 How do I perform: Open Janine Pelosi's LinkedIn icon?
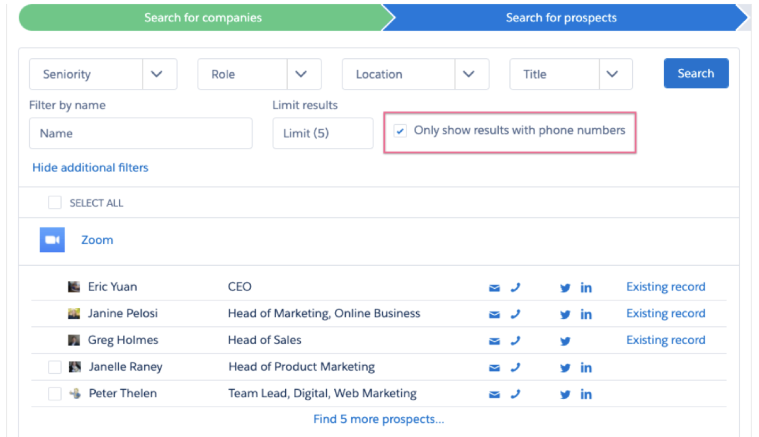[586, 315]
